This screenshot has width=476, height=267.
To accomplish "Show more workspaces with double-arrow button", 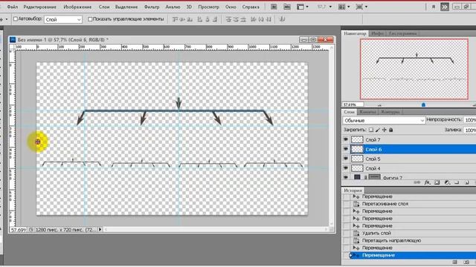I will coord(445,7).
